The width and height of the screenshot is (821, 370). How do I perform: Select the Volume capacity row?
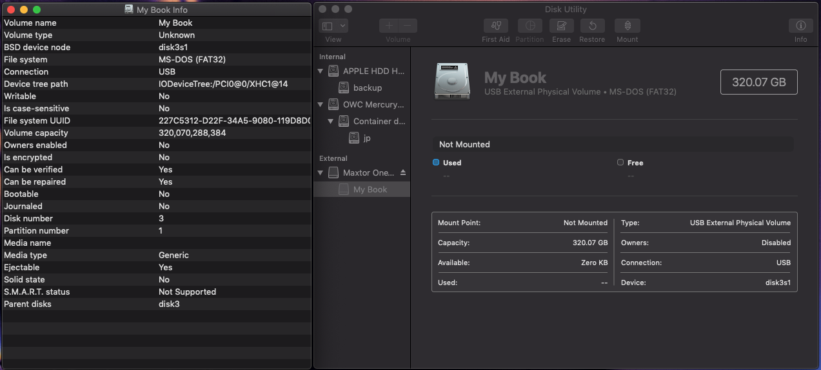click(x=157, y=133)
